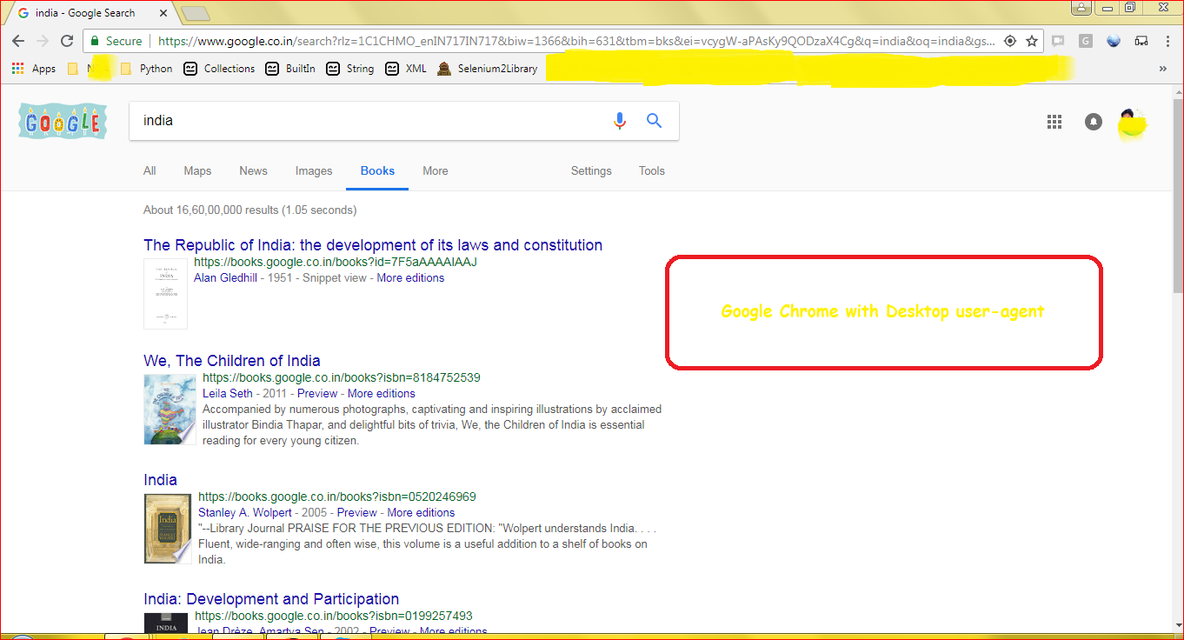Viewport: 1184px width, 640px height.
Task: Open the Apps bookmarks shortcut
Action: tap(34, 69)
